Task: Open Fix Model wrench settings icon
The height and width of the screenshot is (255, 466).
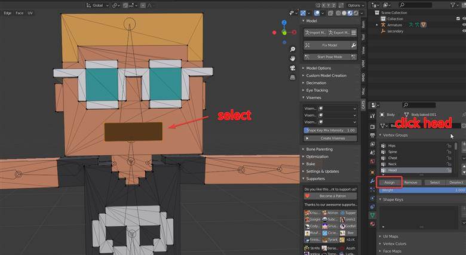Action: (x=354, y=45)
